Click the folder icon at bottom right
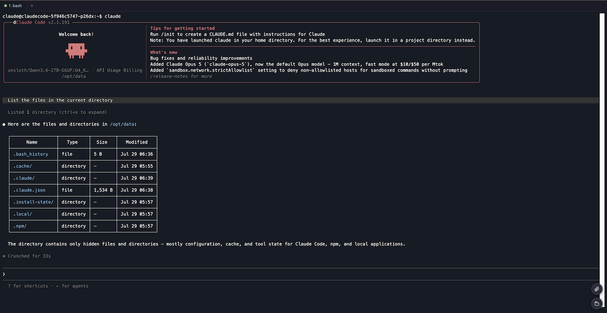This screenshot has width=607, height=313. click(597, 303)
